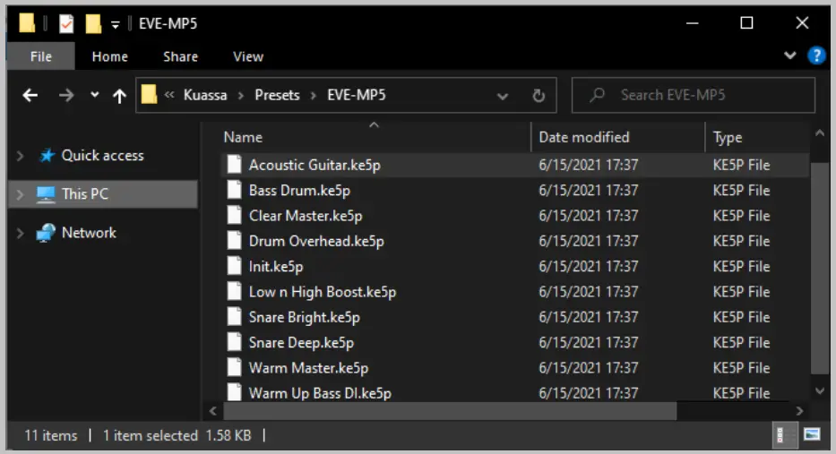Click the folder icon in address bar
836x454 pixels.
pyautogui.click(x=150, y=95)
